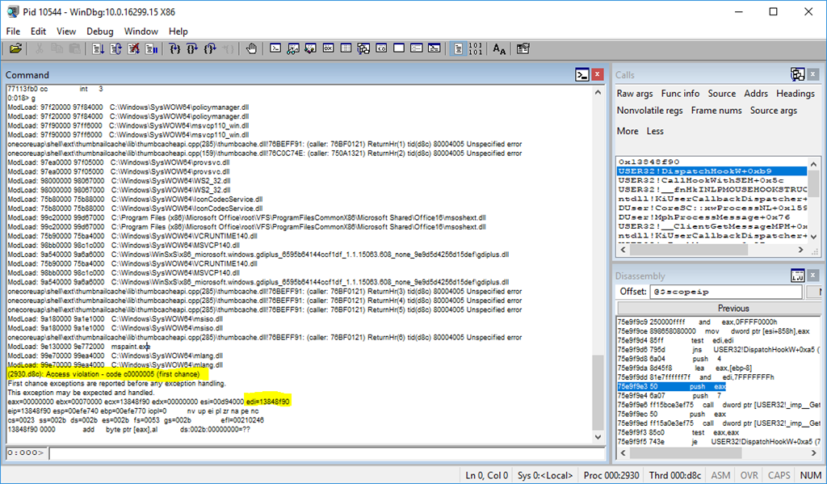
Task: Toggle Func info in Calls panel
Action: [x=680, y=94]
